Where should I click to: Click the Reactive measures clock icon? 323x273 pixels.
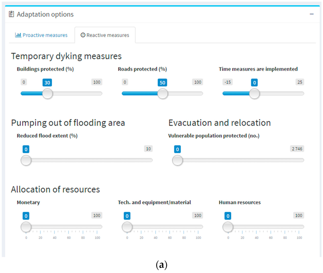pyautogui.click(x=83, y=35)
